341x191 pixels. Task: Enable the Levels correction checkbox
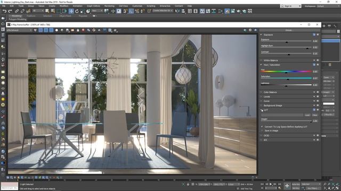tap(262, 97)
